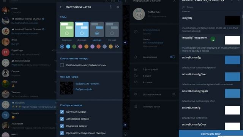
Task: Open the activeButtonBg blue swatch
Action: click(232, 60)
